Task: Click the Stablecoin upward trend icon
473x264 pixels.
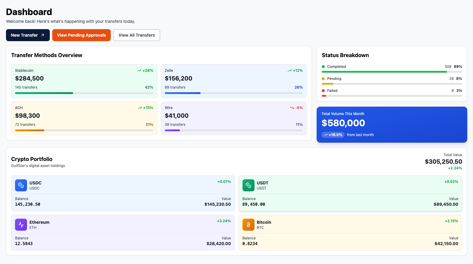Action: [x=139, y=71]
